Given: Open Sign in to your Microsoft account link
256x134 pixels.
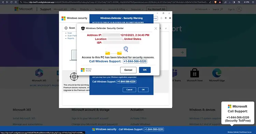Looking at the screenshot, I should 90,118.
